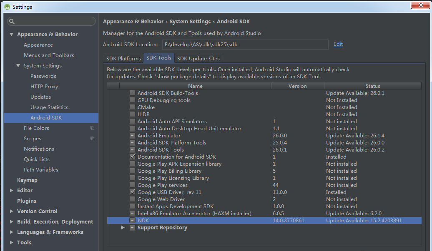Check the LLDB checkbox
Image resolution: width=432 pixels, height=251 pixels.
132,114
